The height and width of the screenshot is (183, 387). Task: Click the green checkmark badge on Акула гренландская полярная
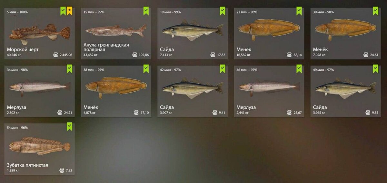[x=146, y=11]
